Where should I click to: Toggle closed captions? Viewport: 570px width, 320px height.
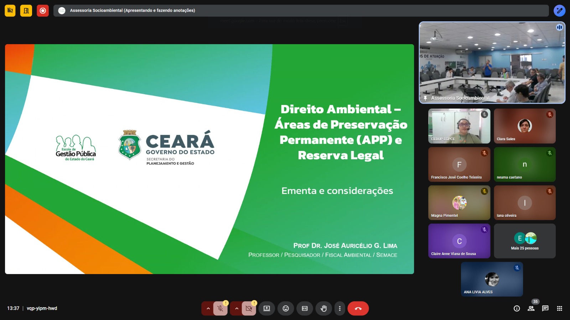[305, 309]
